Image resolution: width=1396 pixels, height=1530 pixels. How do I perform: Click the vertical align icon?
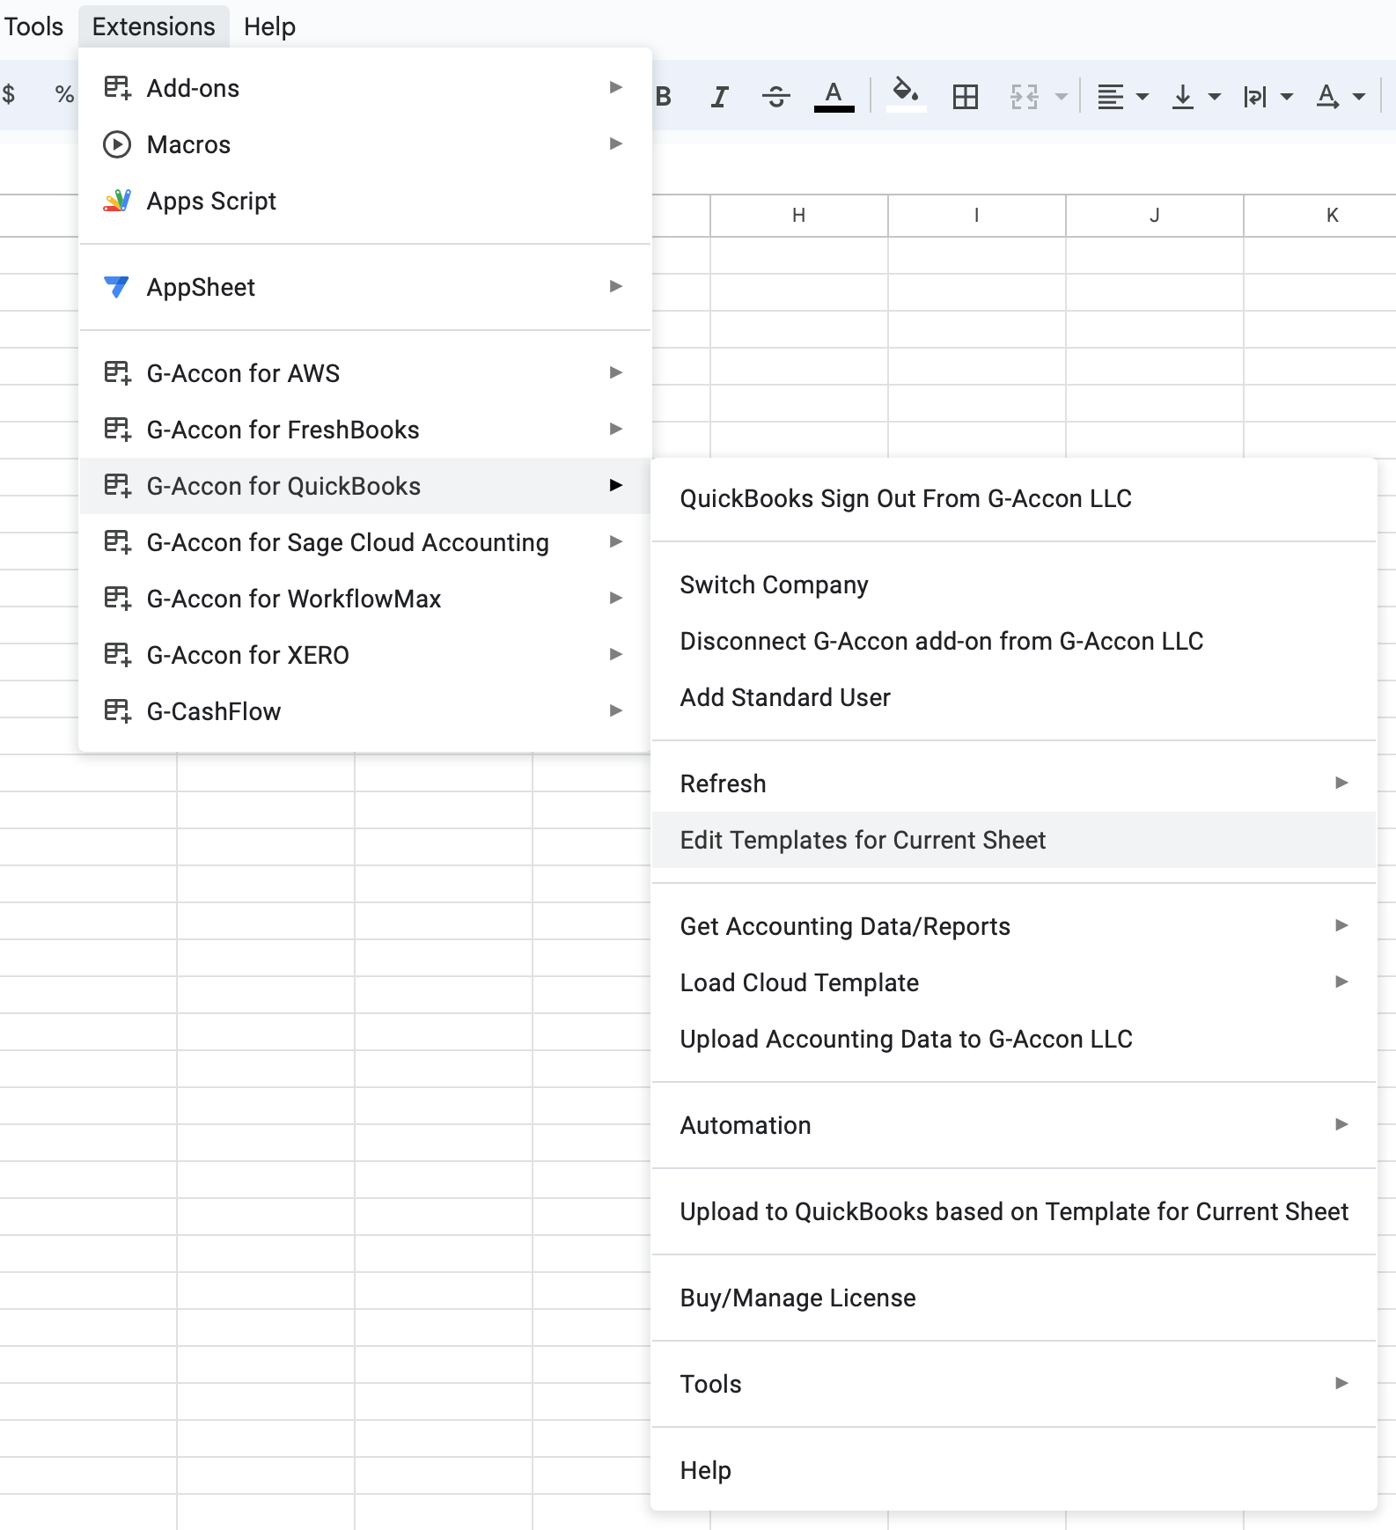click(1183, 96)
